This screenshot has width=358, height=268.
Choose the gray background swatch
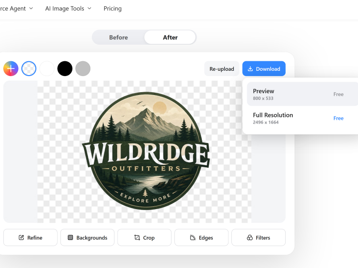tap(83, 68)
